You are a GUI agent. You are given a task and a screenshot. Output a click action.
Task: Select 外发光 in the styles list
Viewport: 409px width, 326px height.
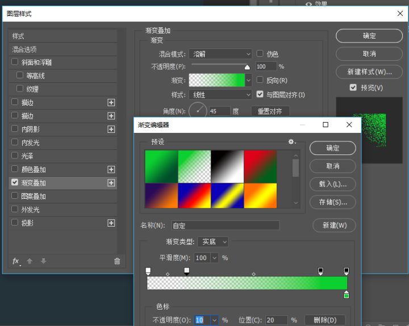30,210
